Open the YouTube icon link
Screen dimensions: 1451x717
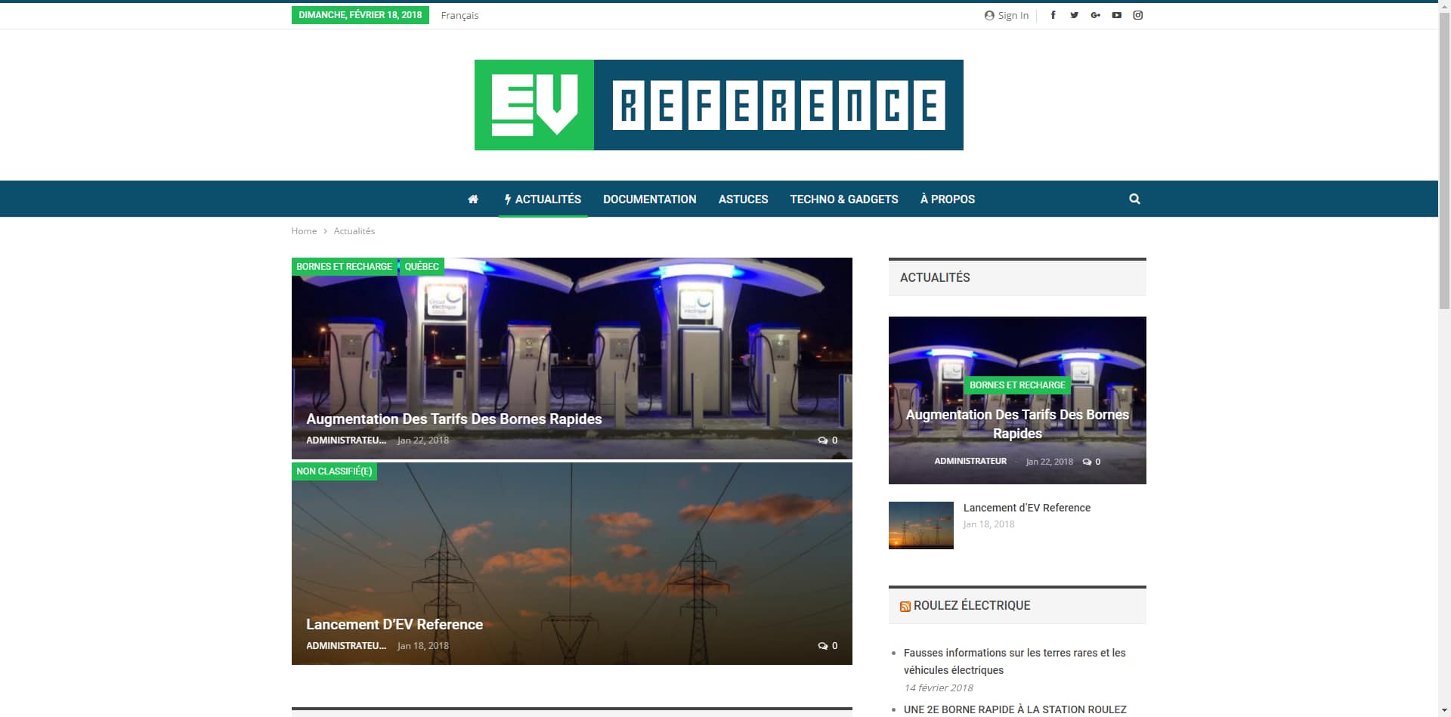pyautogui.click(x=1116, y=15)
